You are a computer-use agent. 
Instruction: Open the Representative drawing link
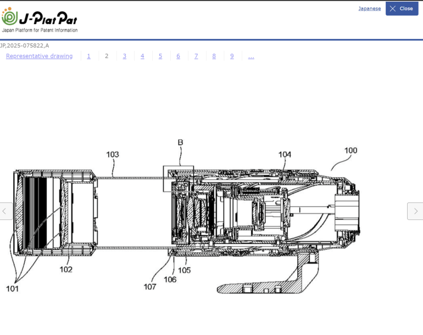coord(40,56)
